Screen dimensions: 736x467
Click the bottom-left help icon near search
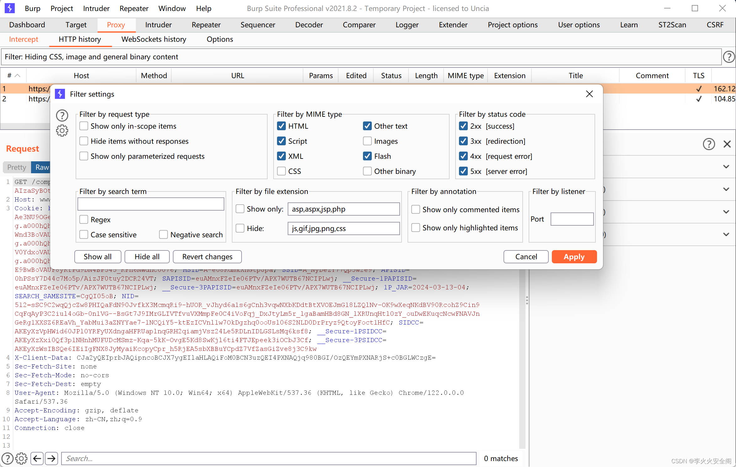[x=8, y=459]
